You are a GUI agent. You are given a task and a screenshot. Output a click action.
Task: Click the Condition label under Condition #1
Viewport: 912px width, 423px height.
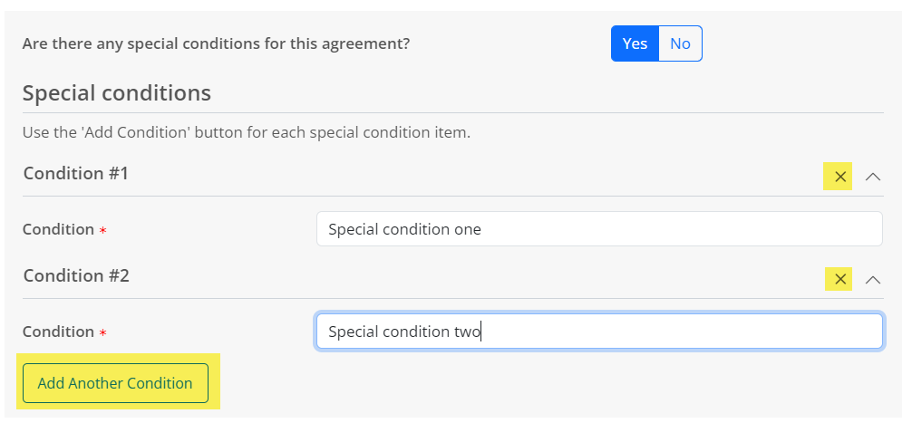(x=58, y=230)
